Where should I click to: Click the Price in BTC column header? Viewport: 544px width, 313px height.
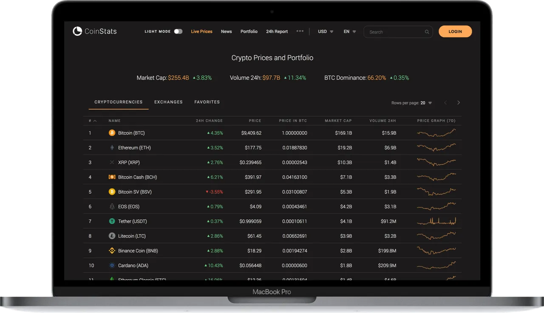(x=293, y=121)
